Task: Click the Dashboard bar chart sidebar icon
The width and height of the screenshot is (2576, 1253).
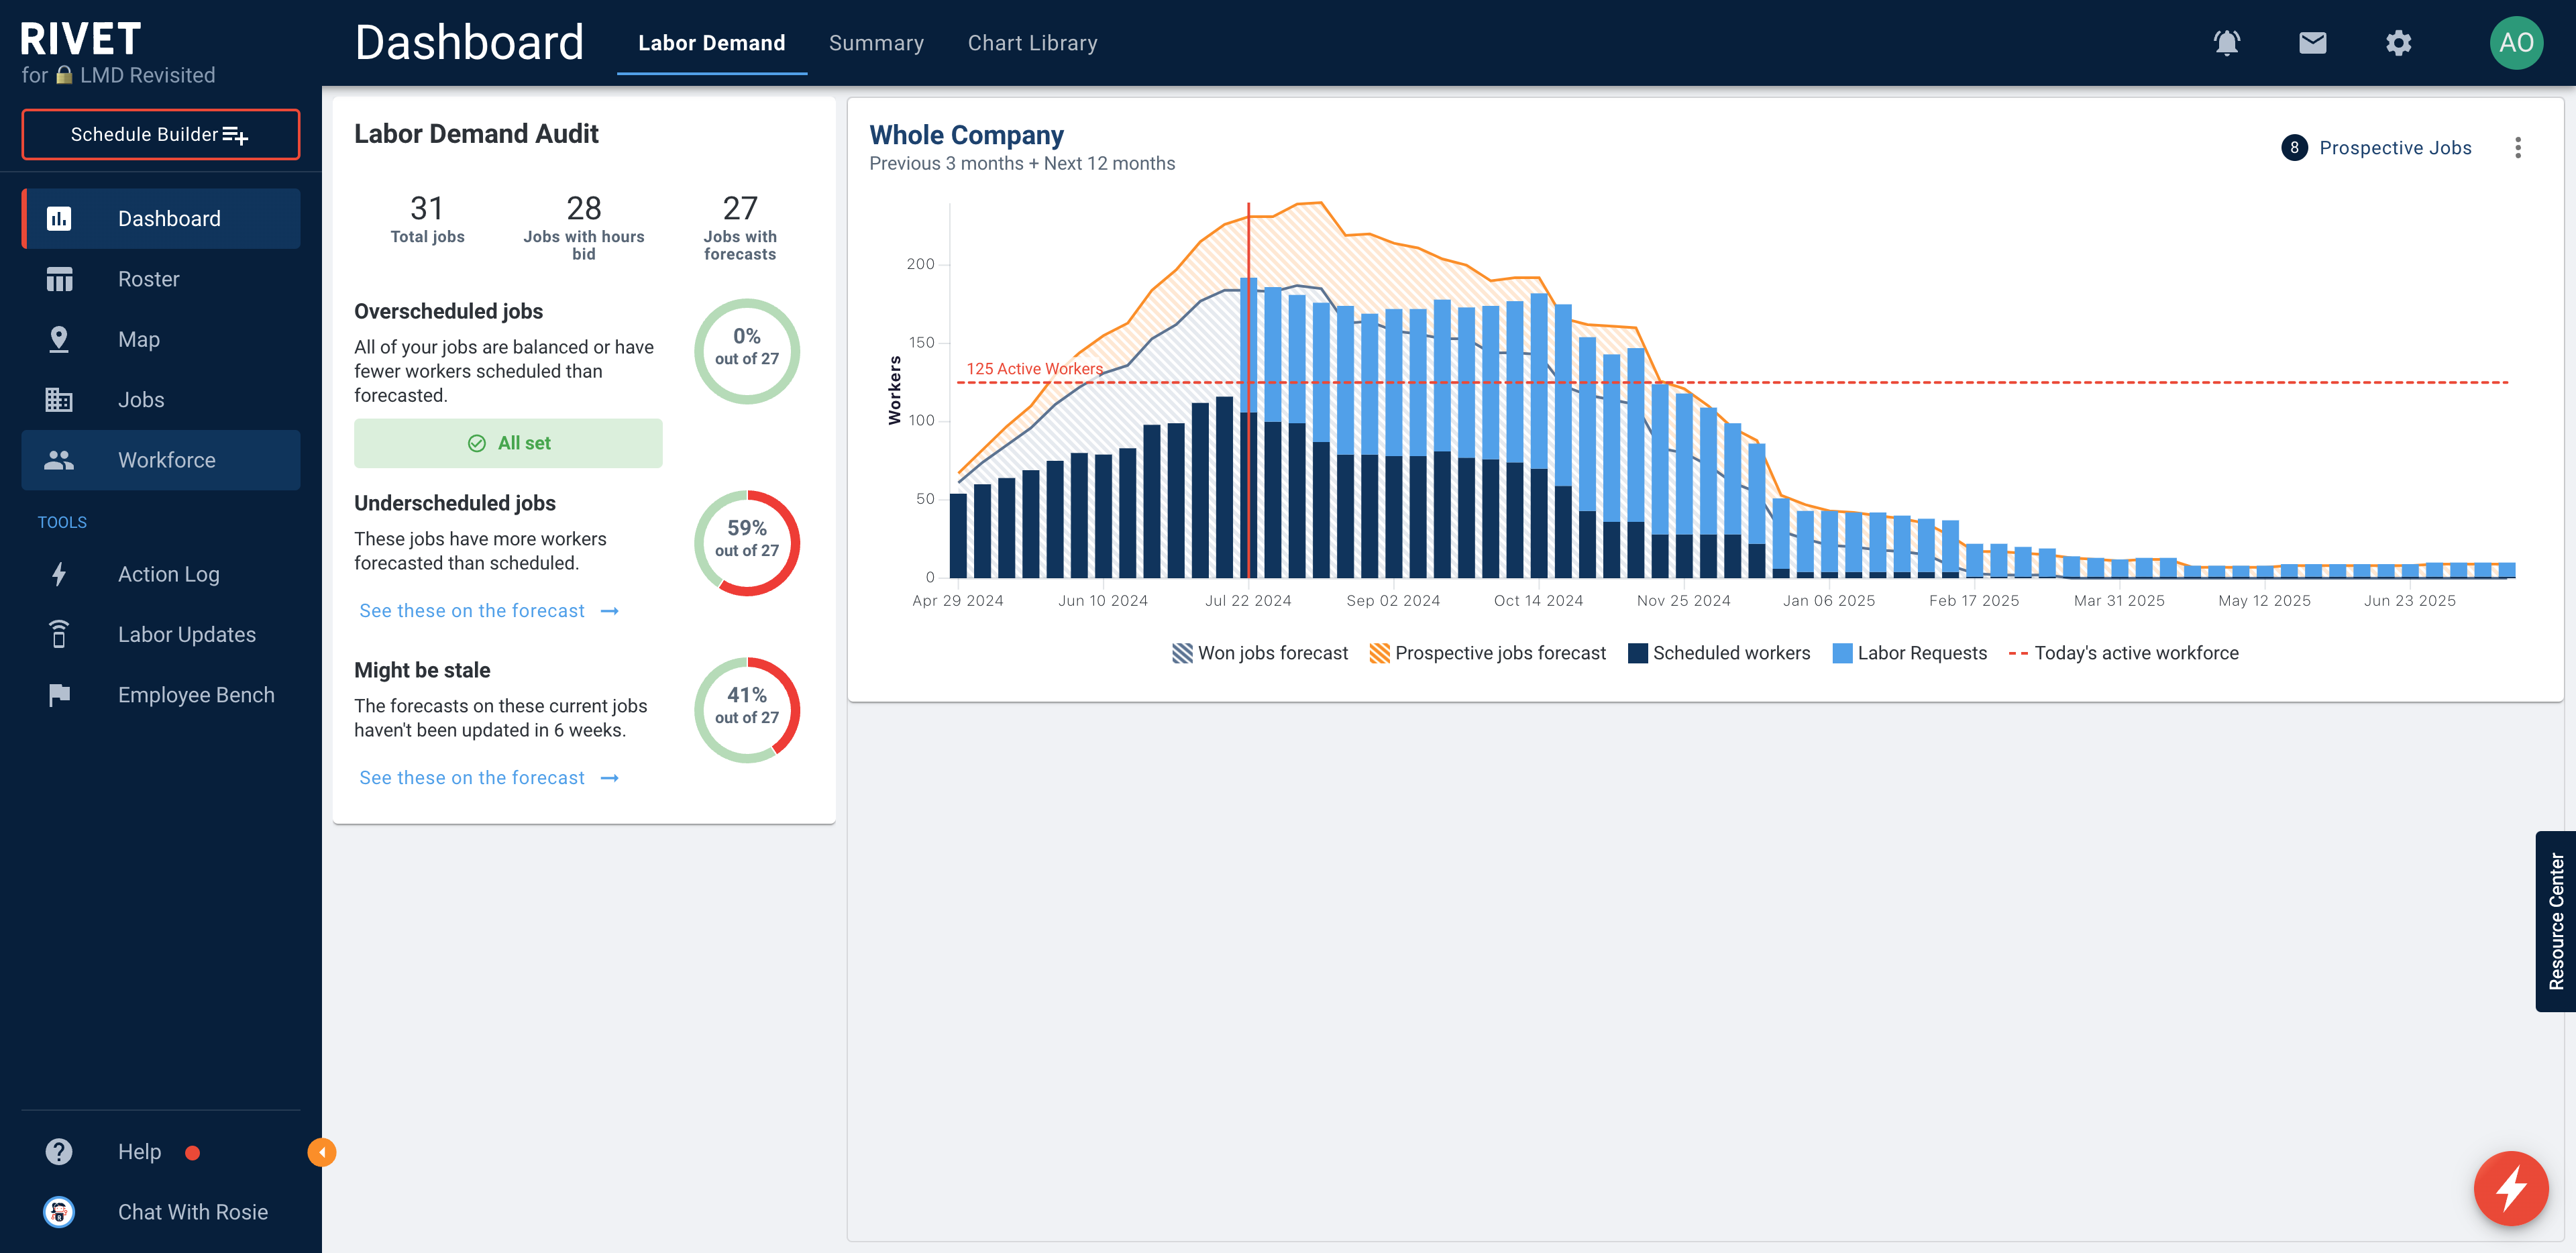Action: [59, 219]
